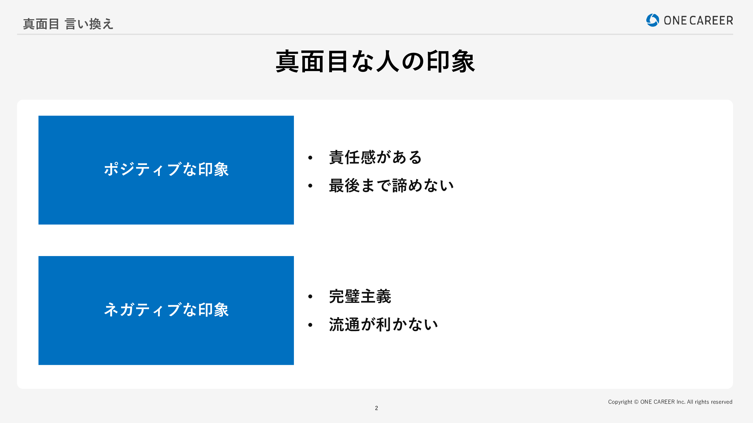Click the blue ONE CAREER swirl logo icon
This screenshot has height=423, width=753.
652,20
